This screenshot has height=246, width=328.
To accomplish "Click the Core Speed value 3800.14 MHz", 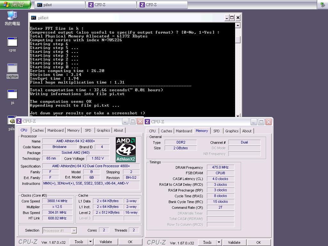I will point(57,201).
